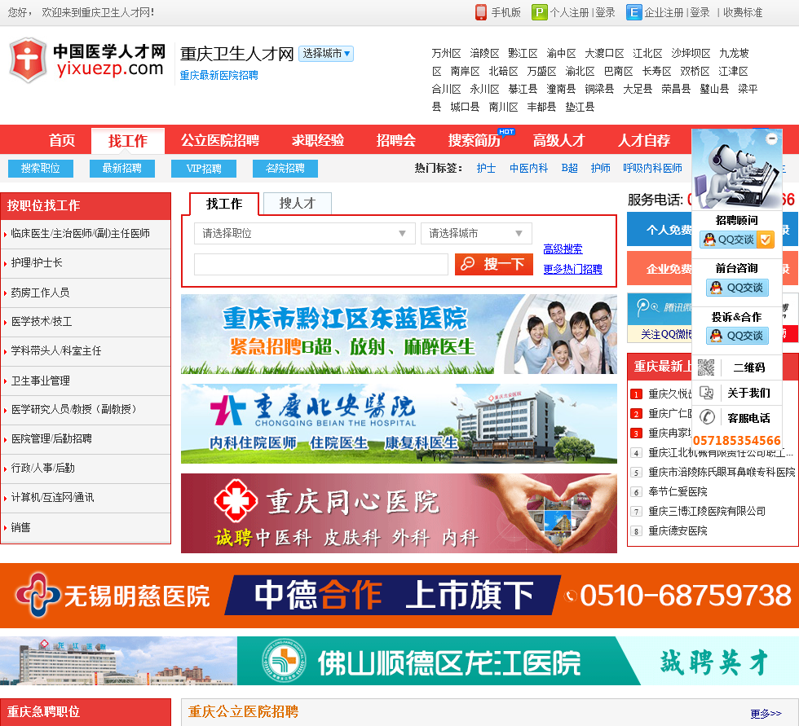Open 高级人才 navigation item

pyautogui.click(x=559, y=140)
